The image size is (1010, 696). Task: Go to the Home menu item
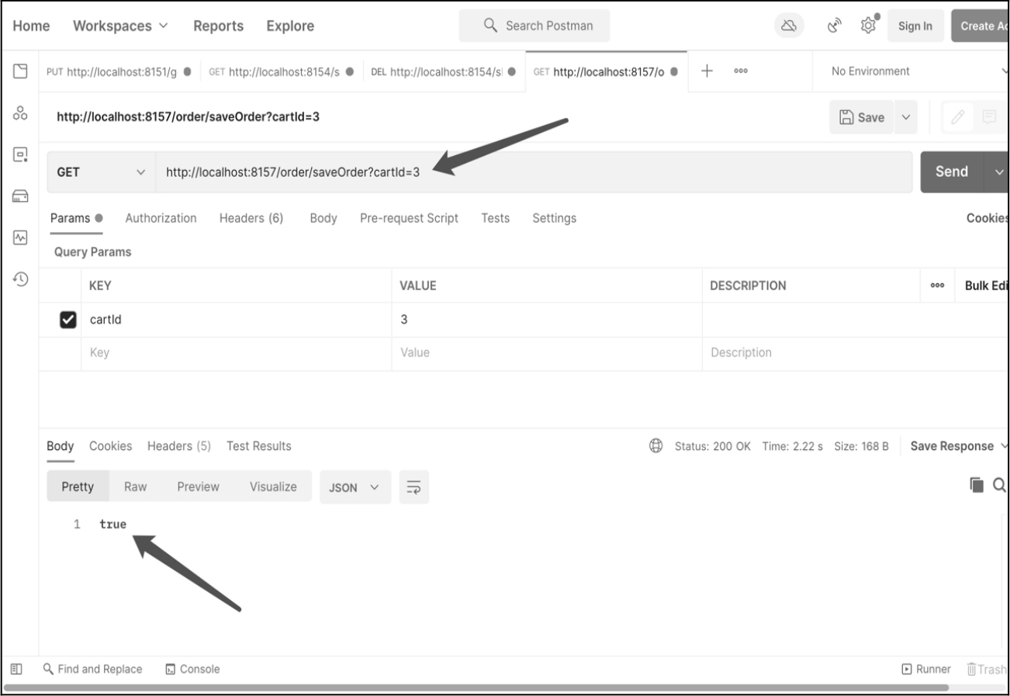pos(31,26)
